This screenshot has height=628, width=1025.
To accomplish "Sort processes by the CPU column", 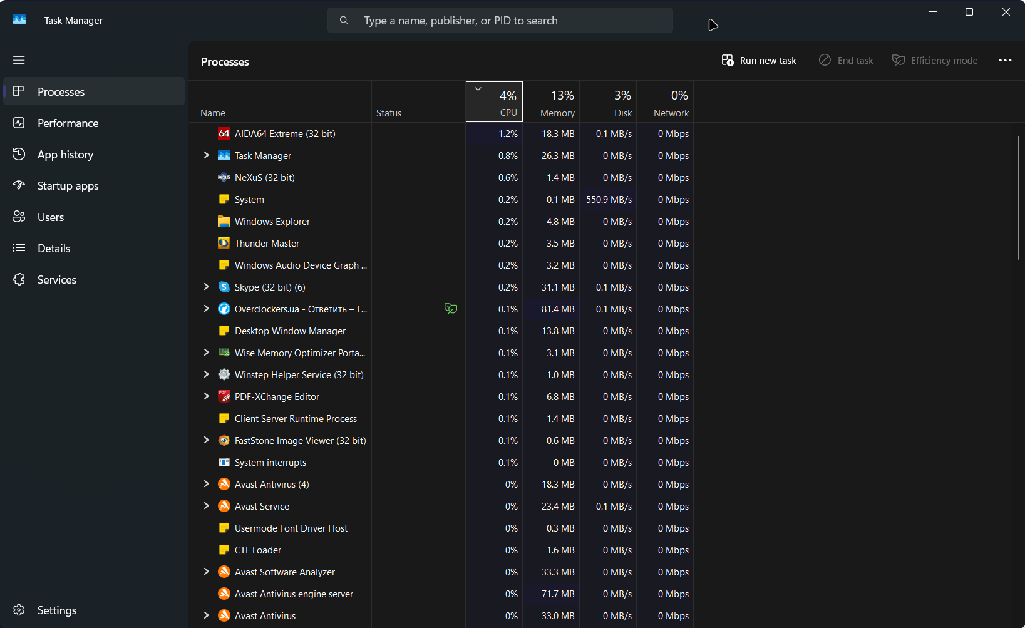I will point(494,101).
